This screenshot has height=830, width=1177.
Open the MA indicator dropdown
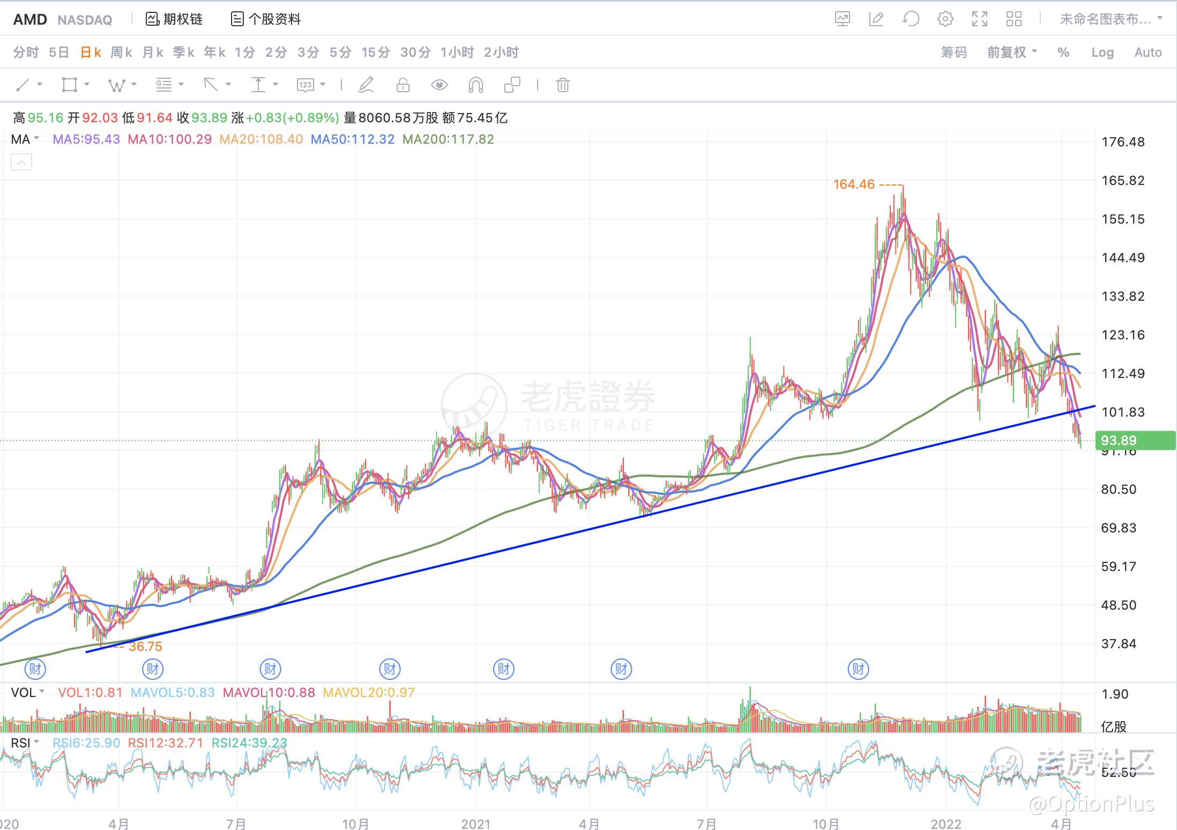25,139
